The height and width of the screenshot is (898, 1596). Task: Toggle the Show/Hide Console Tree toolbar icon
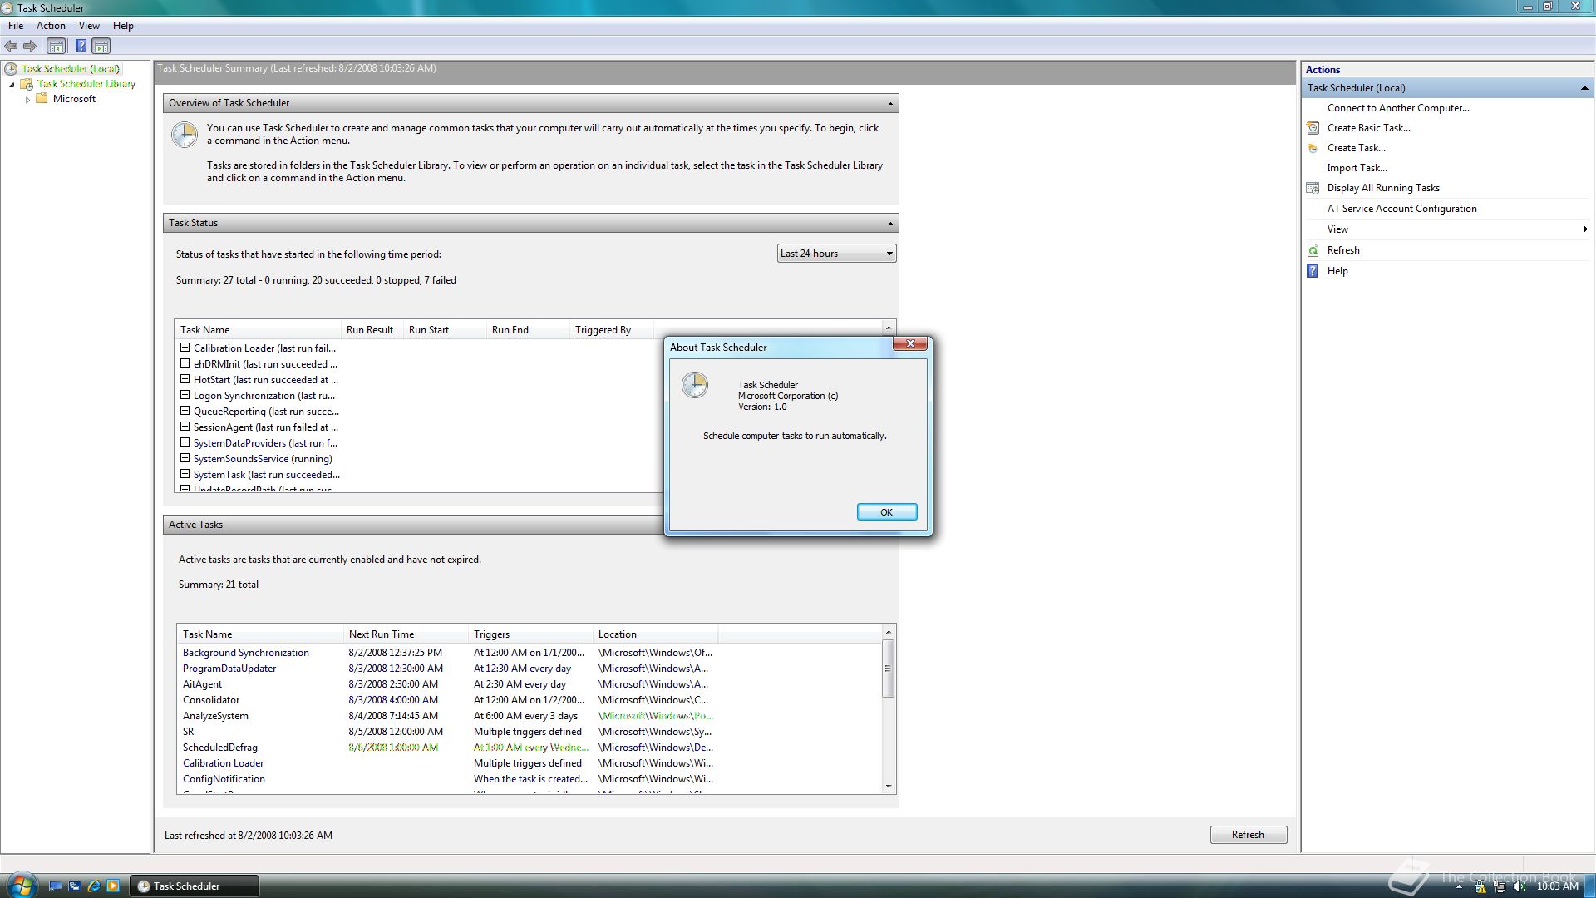[x=56, y=47]
